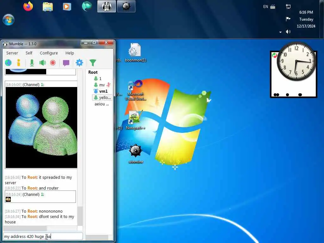Show hidden tray icons arrow

(x=280, y=32)
